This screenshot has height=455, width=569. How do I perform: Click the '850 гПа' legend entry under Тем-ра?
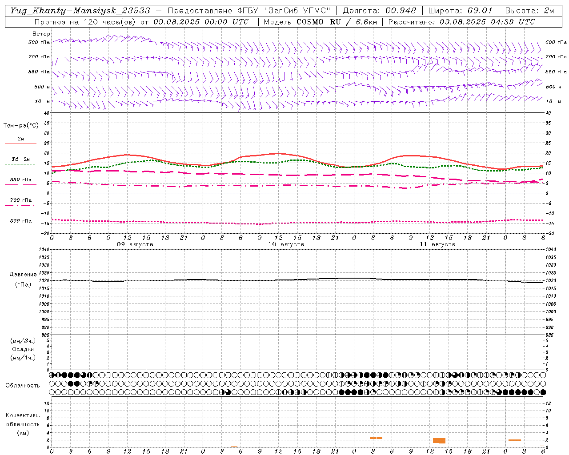[x=21, y=180]
